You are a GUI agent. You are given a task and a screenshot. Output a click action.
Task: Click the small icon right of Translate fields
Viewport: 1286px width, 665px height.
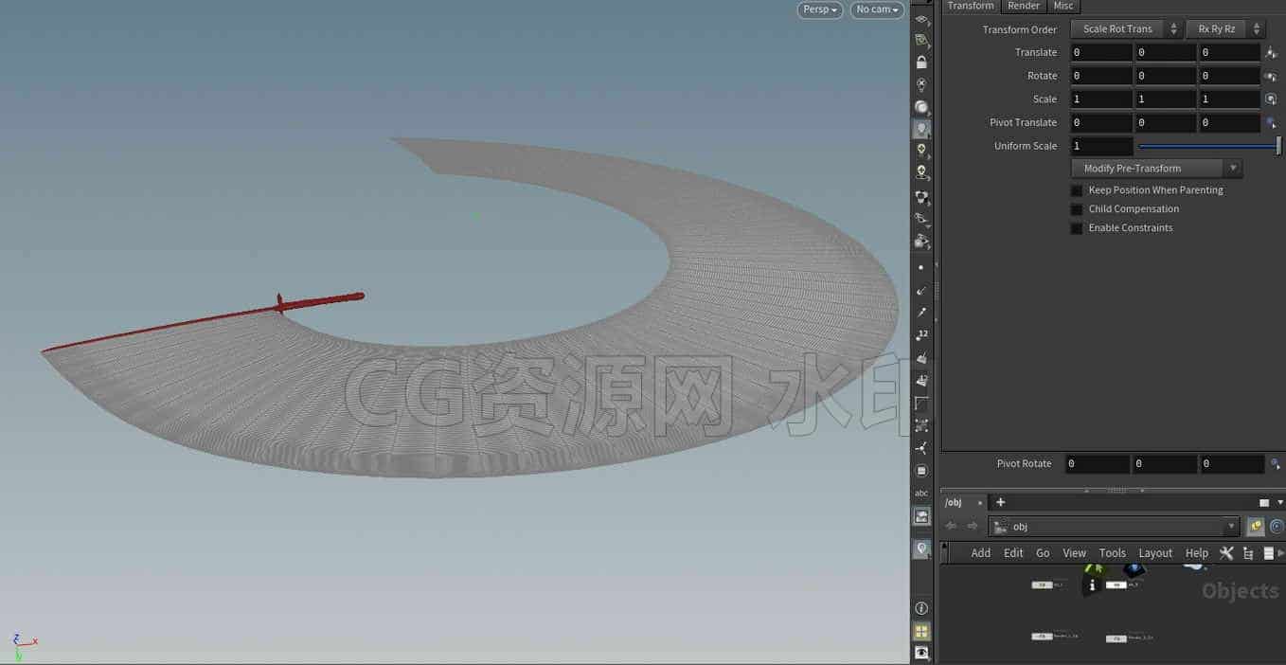(1272, 53)
